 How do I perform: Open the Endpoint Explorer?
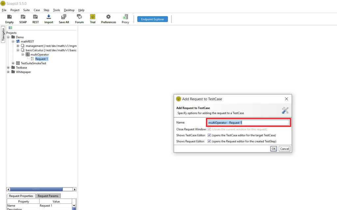[152, 19]
